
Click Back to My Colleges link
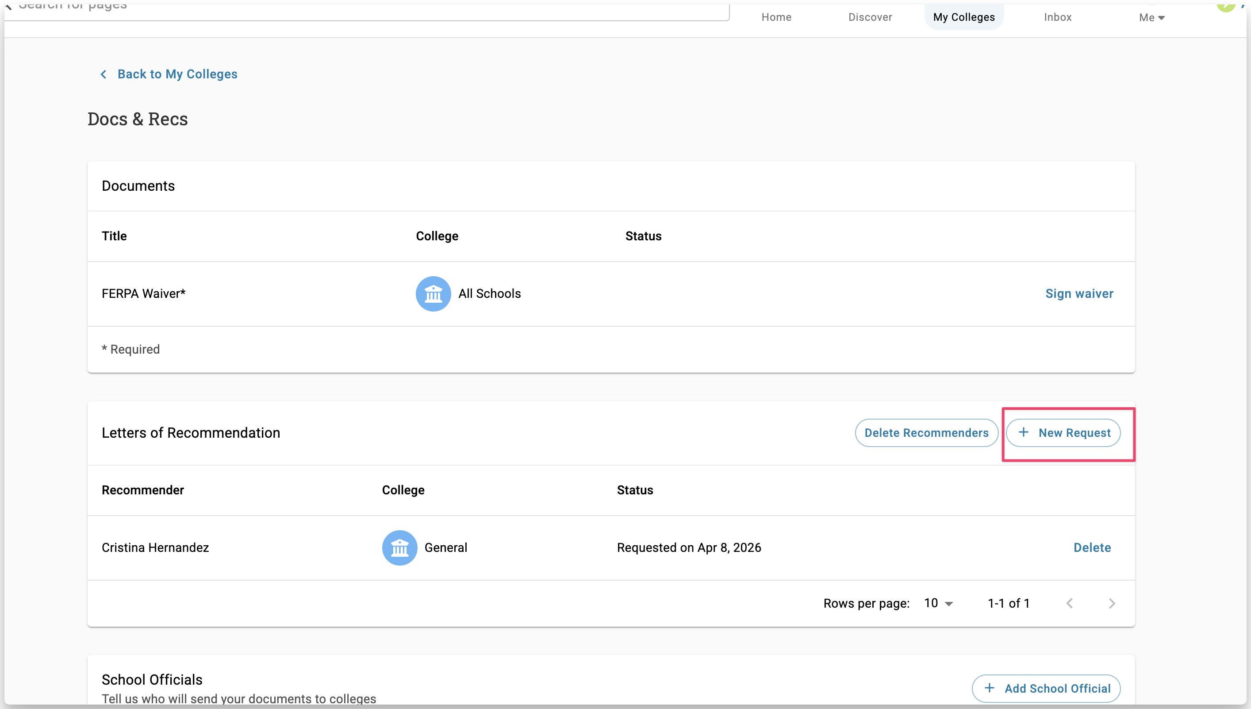click(177, 74)
